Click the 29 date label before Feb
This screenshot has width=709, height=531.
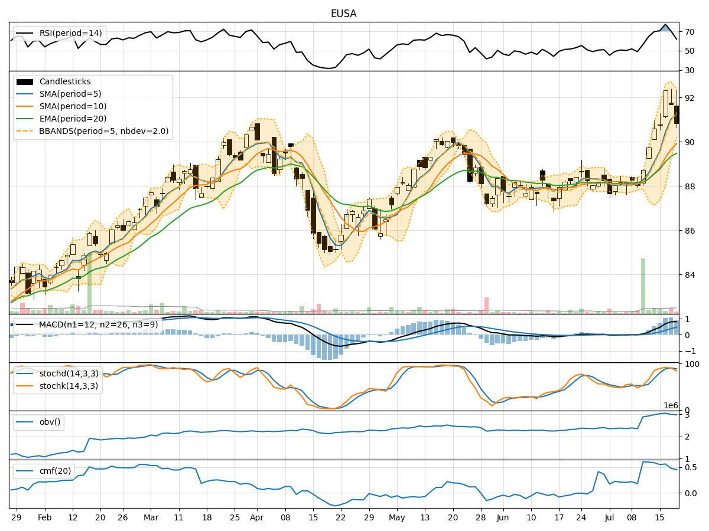tap(17, 517)
